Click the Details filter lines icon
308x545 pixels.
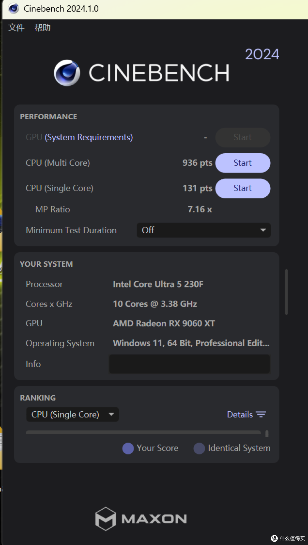click(261, 414)
